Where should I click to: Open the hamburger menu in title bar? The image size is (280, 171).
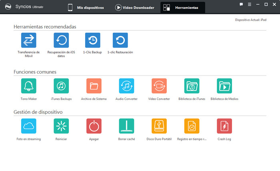[x=250, y=4]
